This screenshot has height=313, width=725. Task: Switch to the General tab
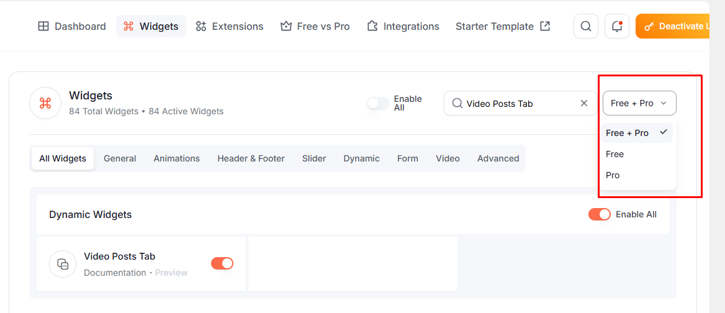(x=120, y=158)
